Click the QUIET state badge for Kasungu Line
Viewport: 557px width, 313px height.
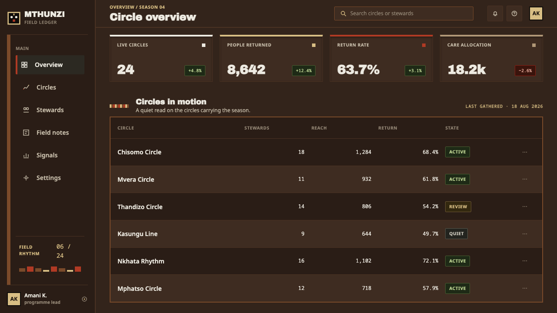pos(456,233)
